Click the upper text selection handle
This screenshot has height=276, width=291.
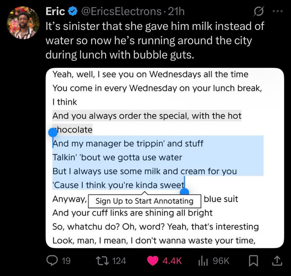pyautogui.click(x=53, y=132)
